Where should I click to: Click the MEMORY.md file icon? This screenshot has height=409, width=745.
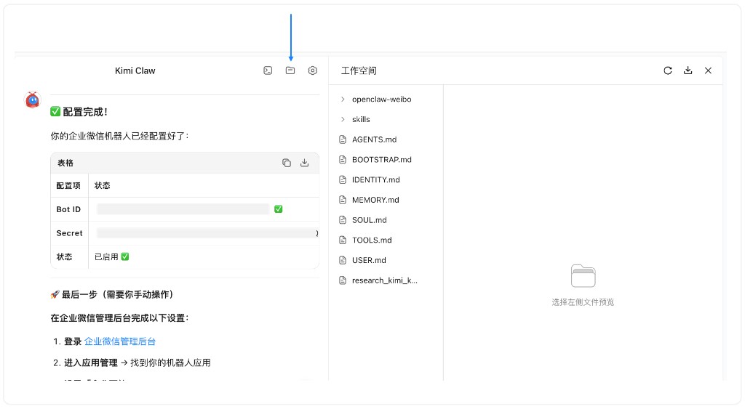pyautogui.click(x=343, y=200)
